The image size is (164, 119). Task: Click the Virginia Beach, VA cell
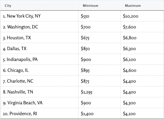point(23,103)
